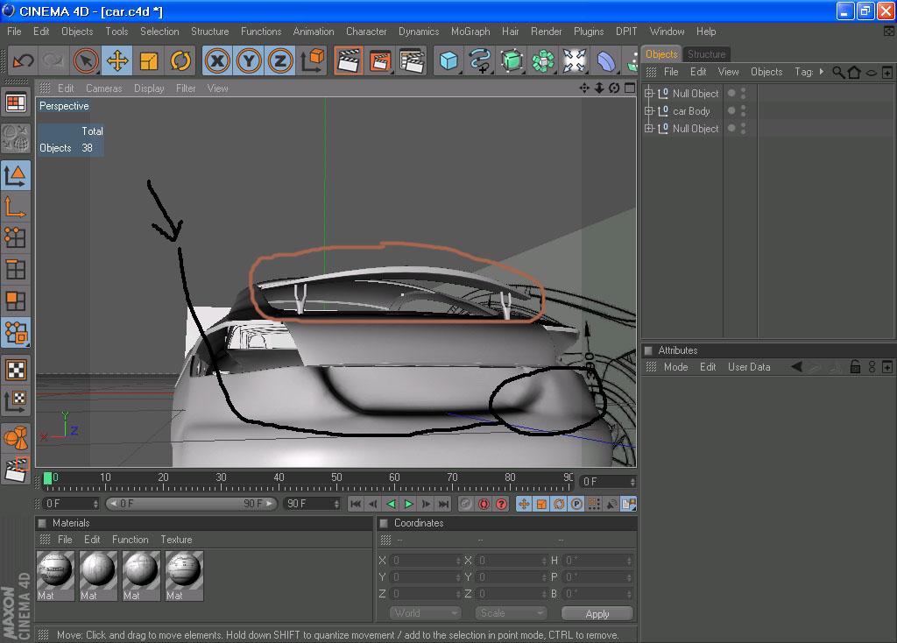897x643 pixels.
Task: Switch to Edges mode
Action: pyautogui.click(x=16, y=269)
